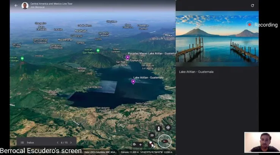Click the Volcan San Pedro green marker

(98, 50)
